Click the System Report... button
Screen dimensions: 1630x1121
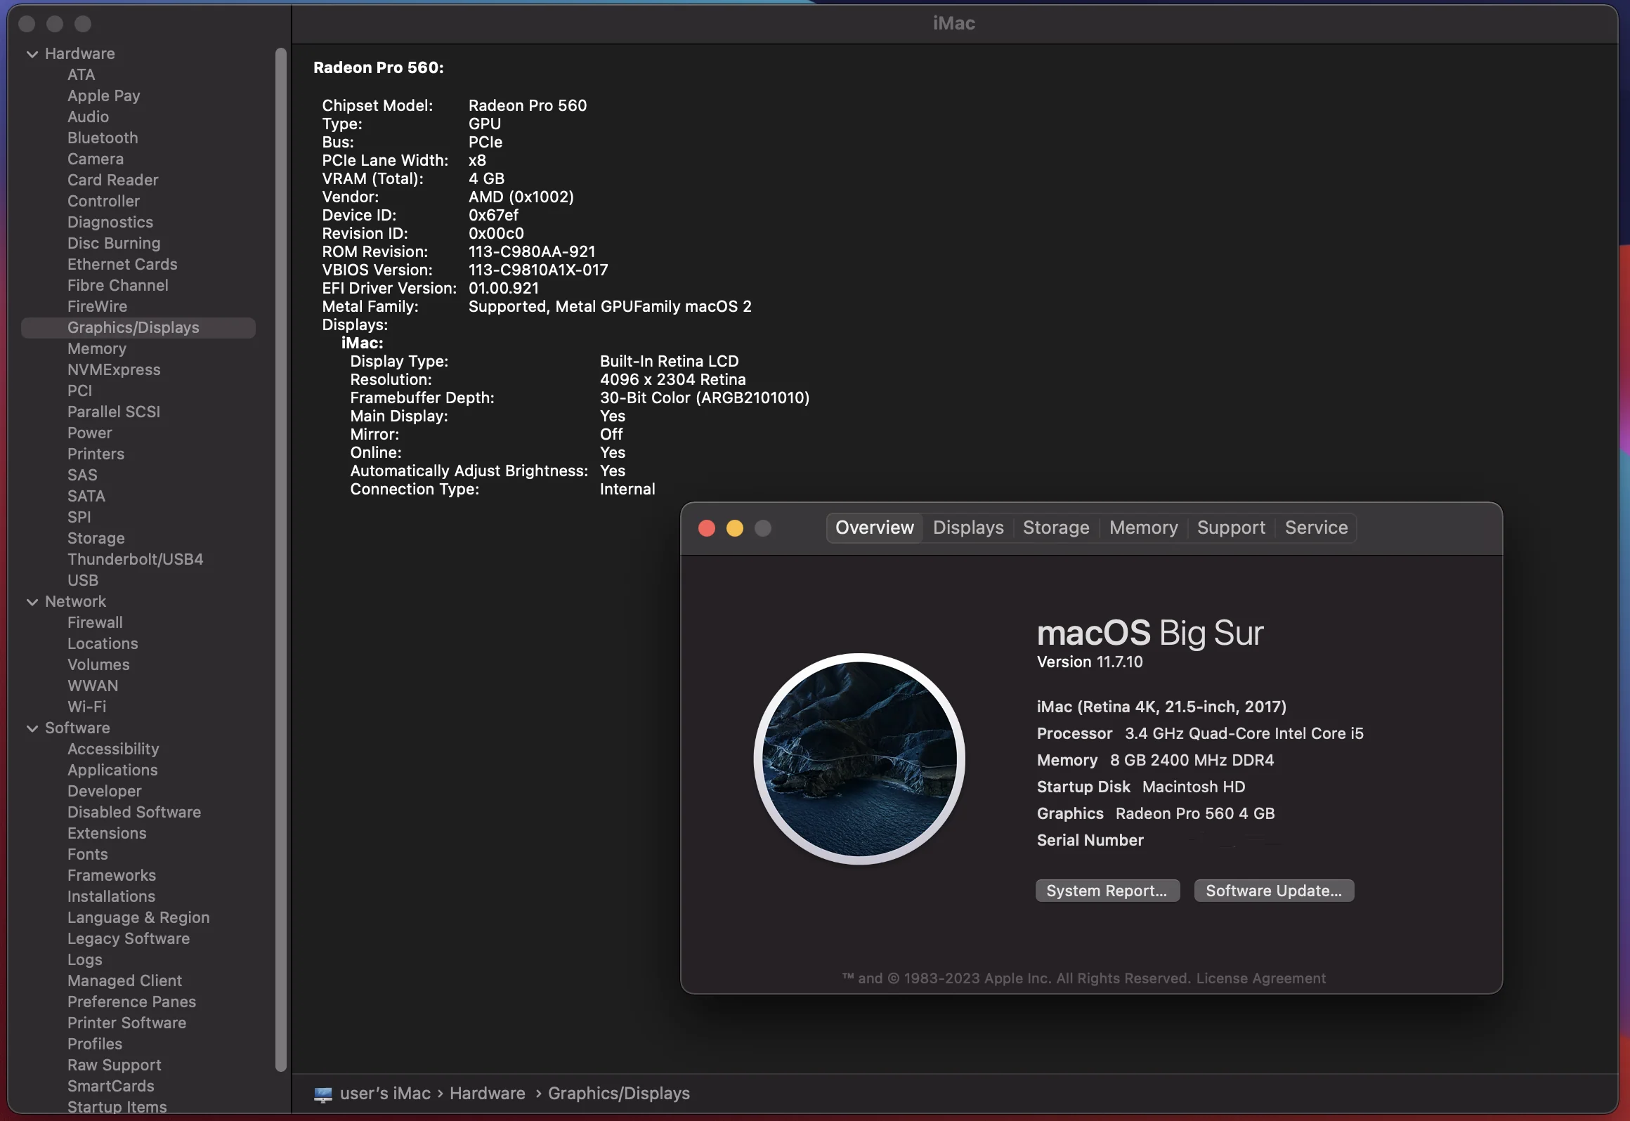(1107, 891)
